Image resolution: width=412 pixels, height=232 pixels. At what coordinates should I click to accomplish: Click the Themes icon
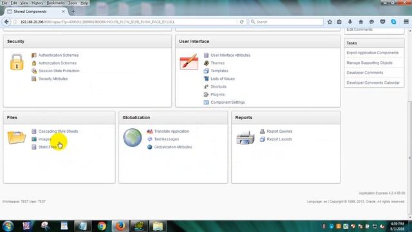pos(206,63)
